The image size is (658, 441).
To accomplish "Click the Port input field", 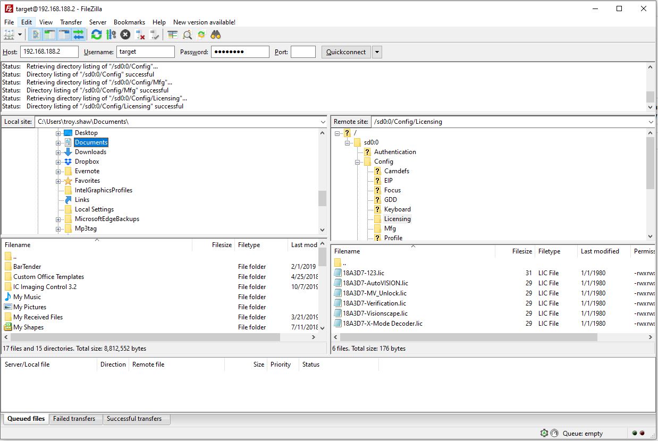I will tap(303, 52).
